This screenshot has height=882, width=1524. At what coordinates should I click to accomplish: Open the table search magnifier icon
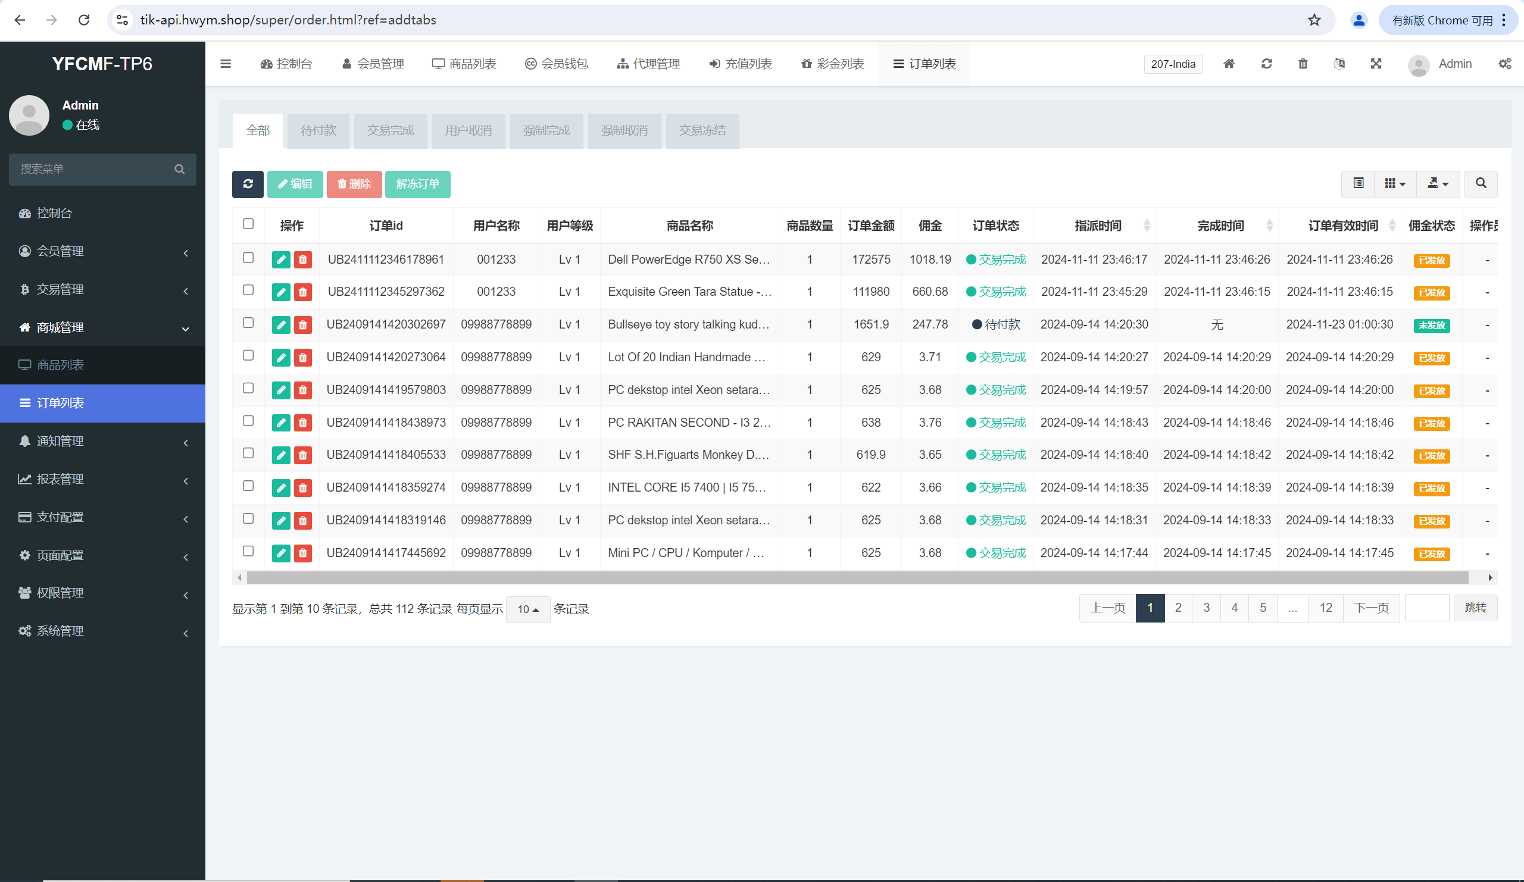coord(1481,184)
